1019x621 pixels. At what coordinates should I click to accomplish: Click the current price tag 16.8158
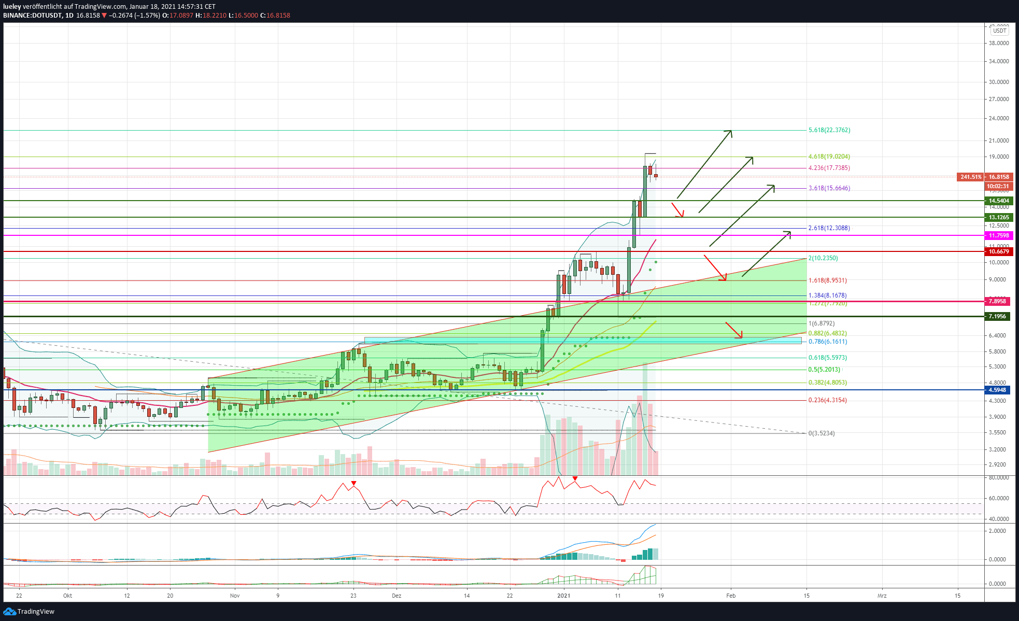click(999, 177)
